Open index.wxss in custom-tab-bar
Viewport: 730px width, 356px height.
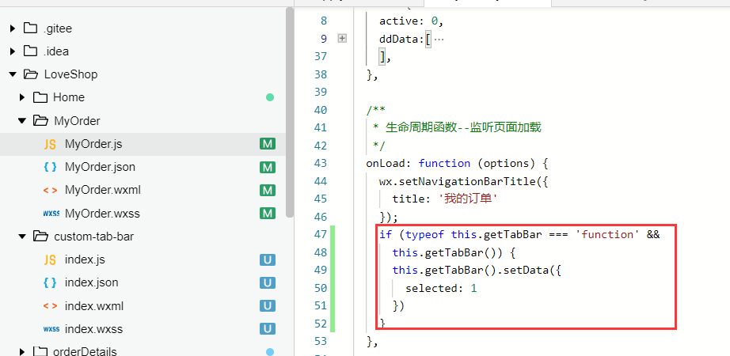click(93, 329)
